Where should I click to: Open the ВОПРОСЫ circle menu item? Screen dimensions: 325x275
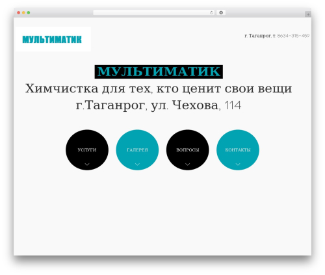[x=188, y=150]
